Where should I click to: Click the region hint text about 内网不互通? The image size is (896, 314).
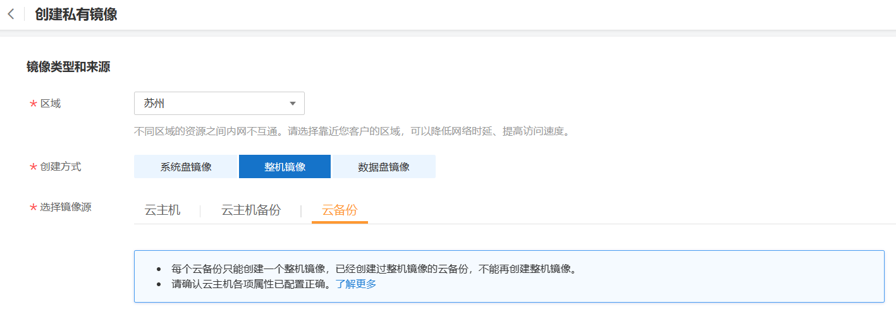pos(352,132)
